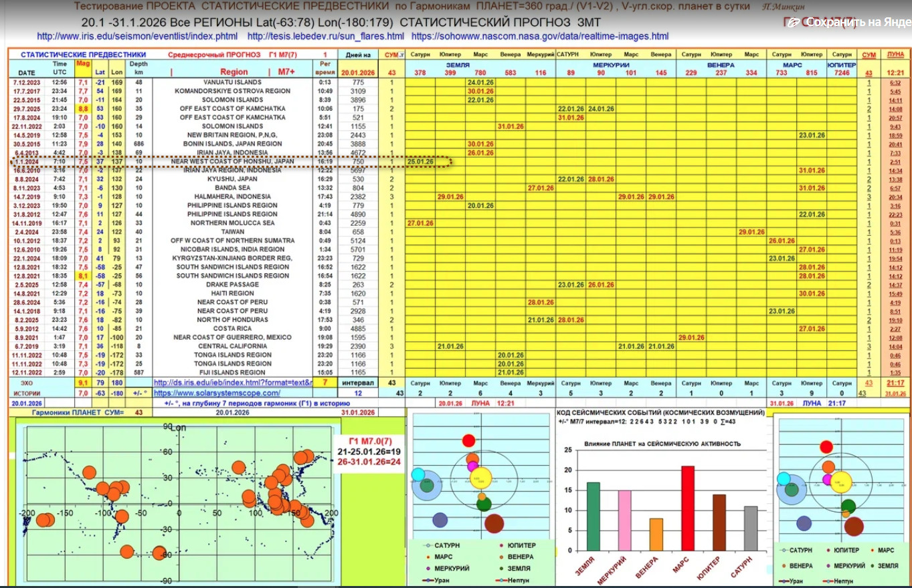
Task: Open the iris.edu seismon eventlist link
Action: click(x=137, y=36)
